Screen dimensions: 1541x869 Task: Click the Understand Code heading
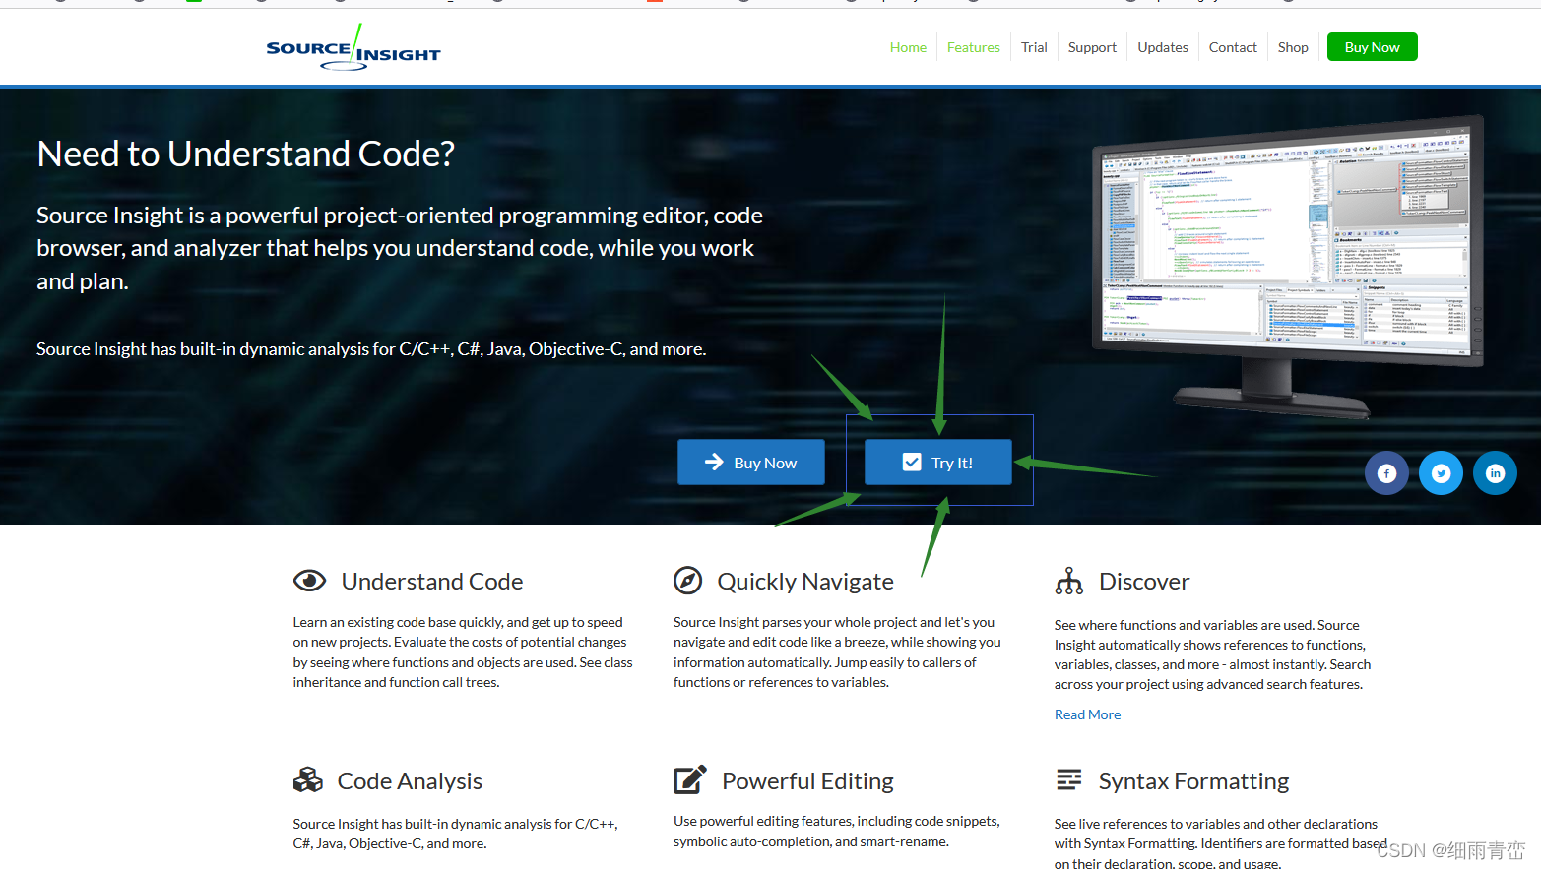click(432, 582)
